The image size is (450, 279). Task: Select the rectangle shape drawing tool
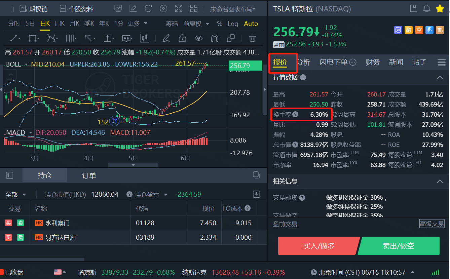pyautogui.click(x=33, y=38)
